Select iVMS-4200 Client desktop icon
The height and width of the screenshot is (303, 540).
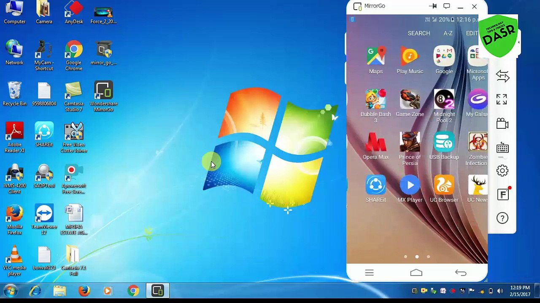point(14,178)
